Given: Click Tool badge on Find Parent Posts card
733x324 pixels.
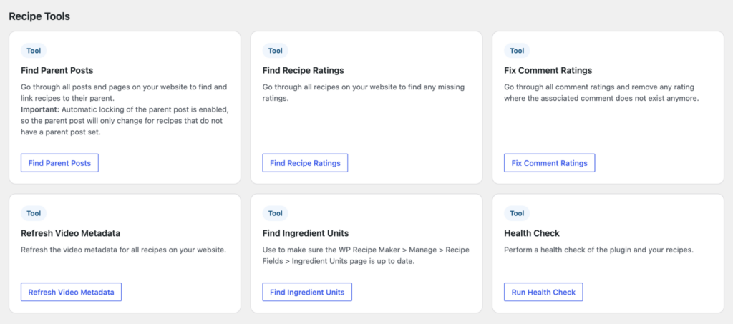Looking at the screenshot, I should point(34,51).
